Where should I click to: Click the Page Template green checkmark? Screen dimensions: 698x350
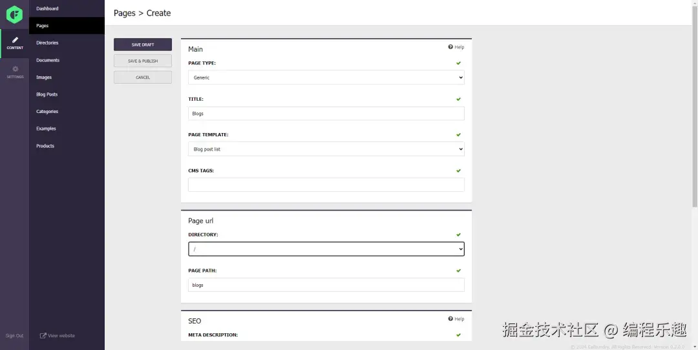(458, 135)
